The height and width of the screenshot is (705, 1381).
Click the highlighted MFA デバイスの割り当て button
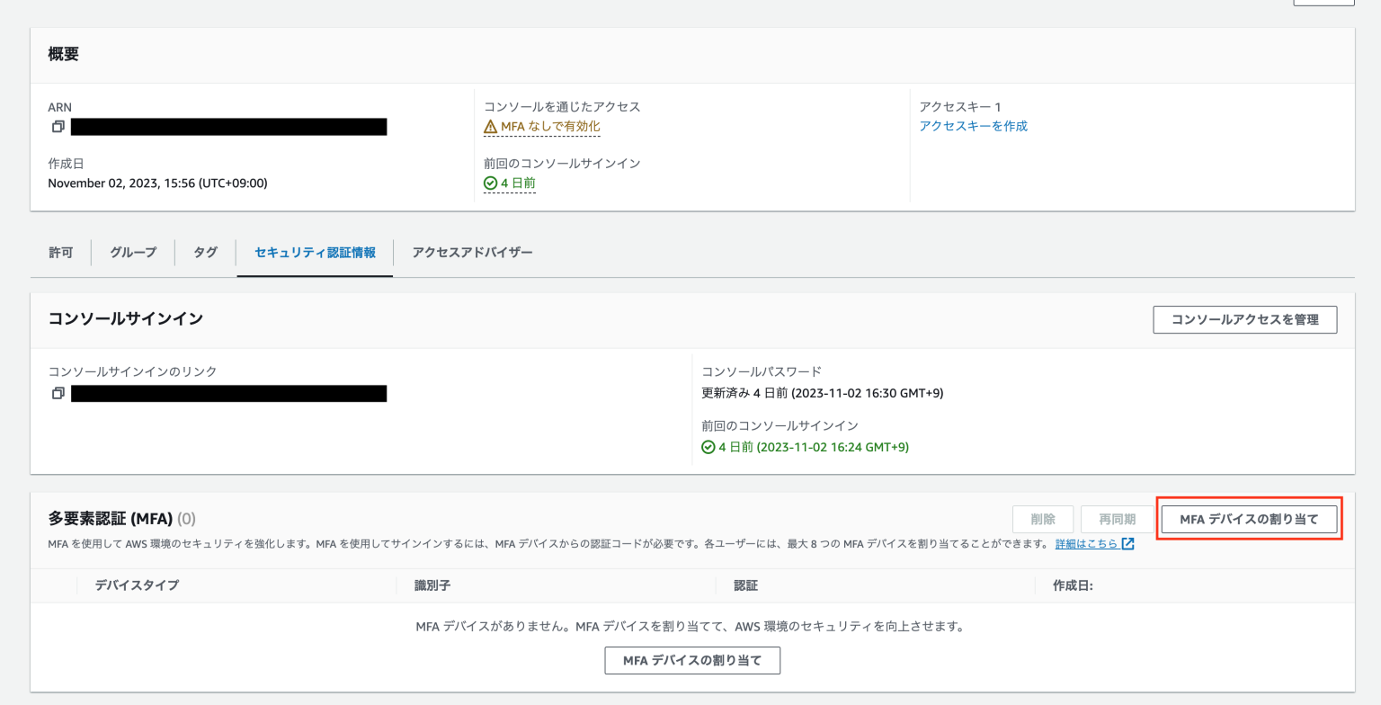(1249, 519)
